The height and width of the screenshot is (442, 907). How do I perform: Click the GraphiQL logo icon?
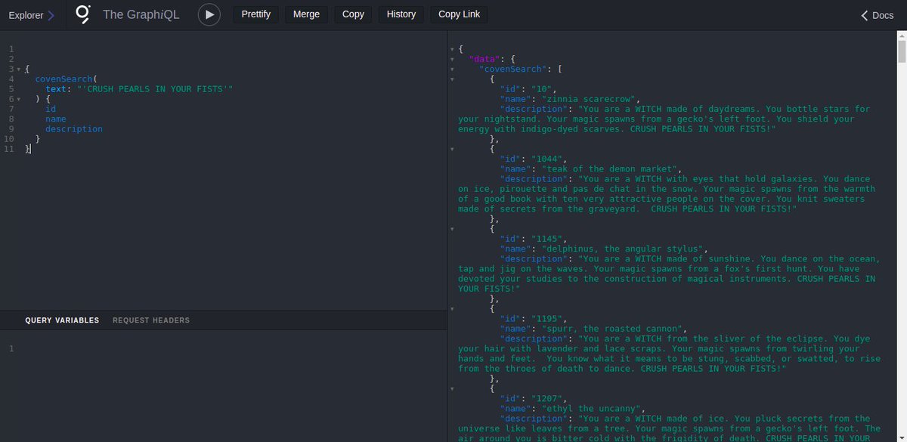[83, 14]
